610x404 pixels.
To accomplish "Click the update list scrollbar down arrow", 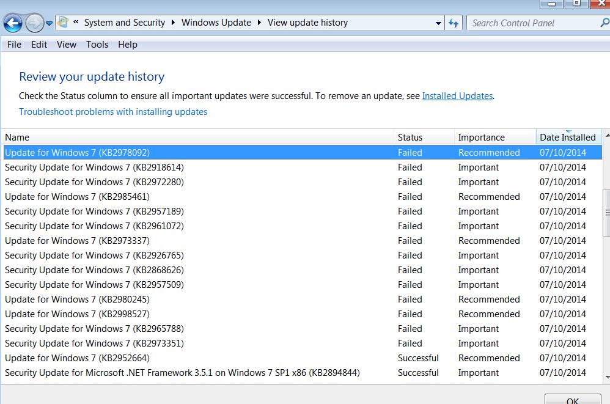I will pos(606,376).
